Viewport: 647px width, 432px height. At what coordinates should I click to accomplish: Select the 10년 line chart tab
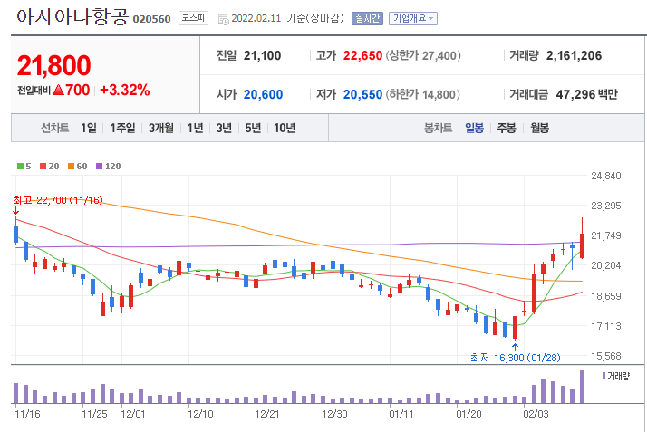click(285, 128)
